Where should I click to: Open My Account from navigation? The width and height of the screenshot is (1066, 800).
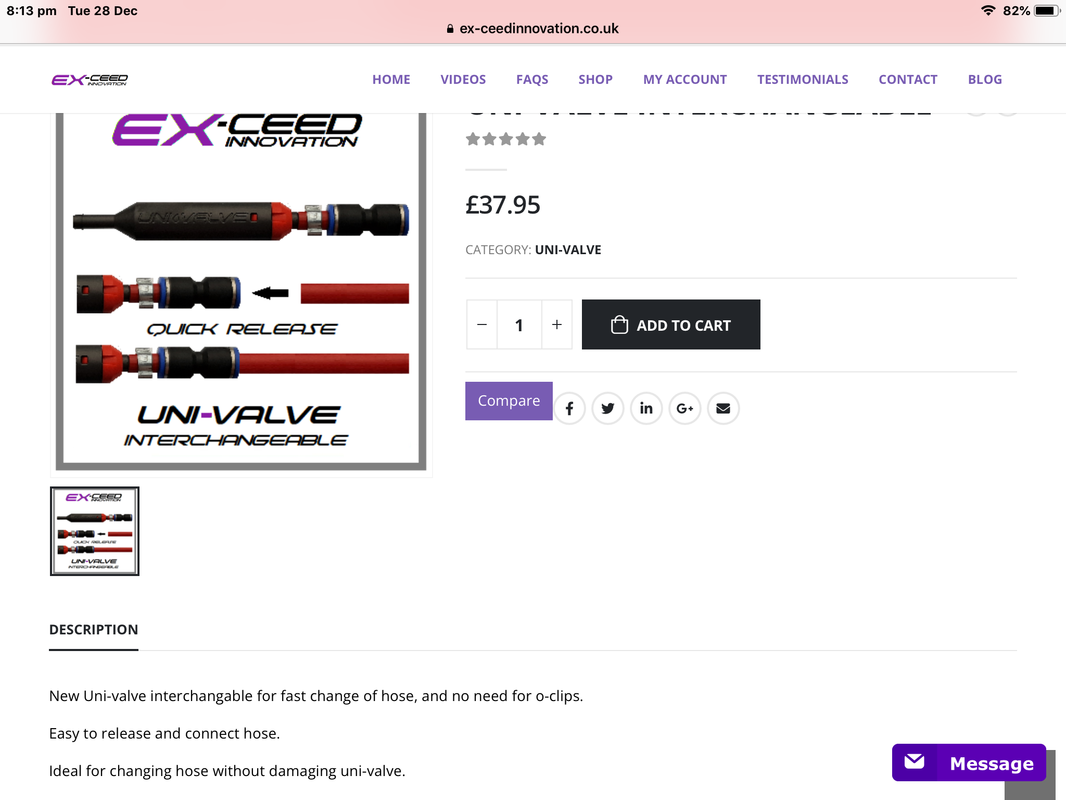pos(685,80)
